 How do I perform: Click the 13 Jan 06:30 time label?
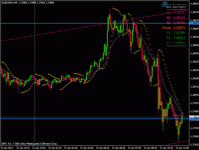tap(118, 148)
